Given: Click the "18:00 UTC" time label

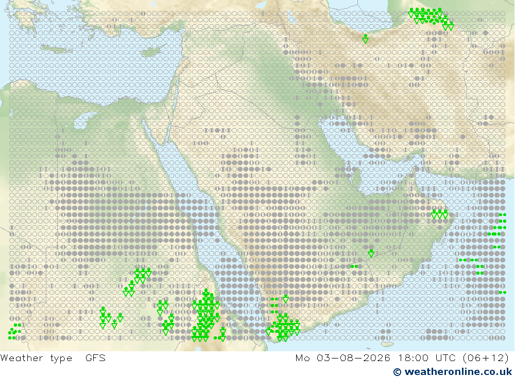Looking at the screenshot, I should (427, 357).
